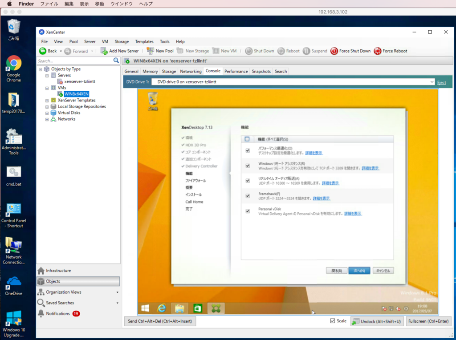Open Google Chrome desktop icon
The height and width of the screenshot is (340, 456).
(x=14, y=69)
